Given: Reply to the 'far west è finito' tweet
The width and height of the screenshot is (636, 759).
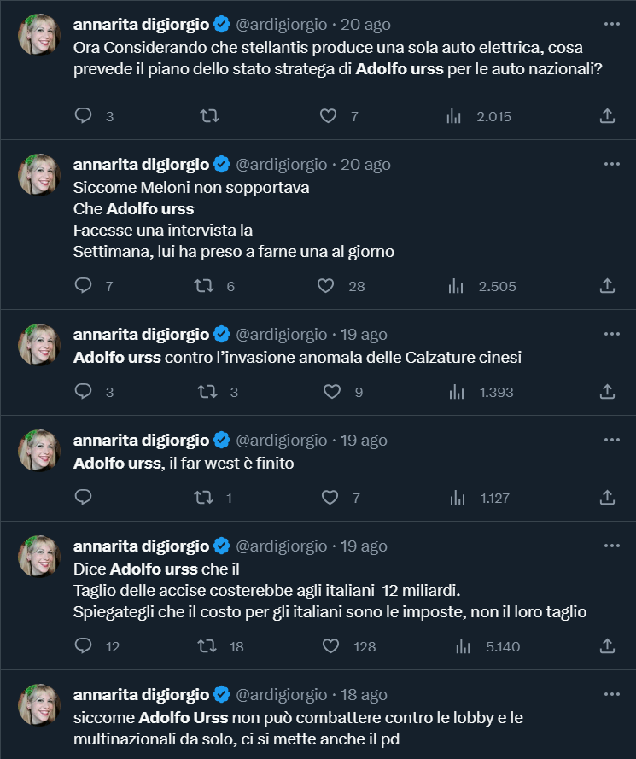Looking at the screenshot, I should tap(84, 497).
